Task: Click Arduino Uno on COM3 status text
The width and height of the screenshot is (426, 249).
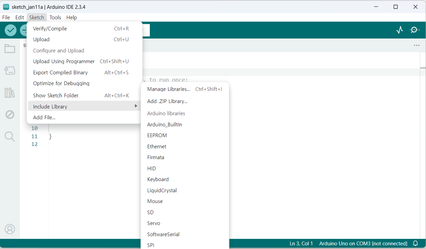Action: [363, 244]
